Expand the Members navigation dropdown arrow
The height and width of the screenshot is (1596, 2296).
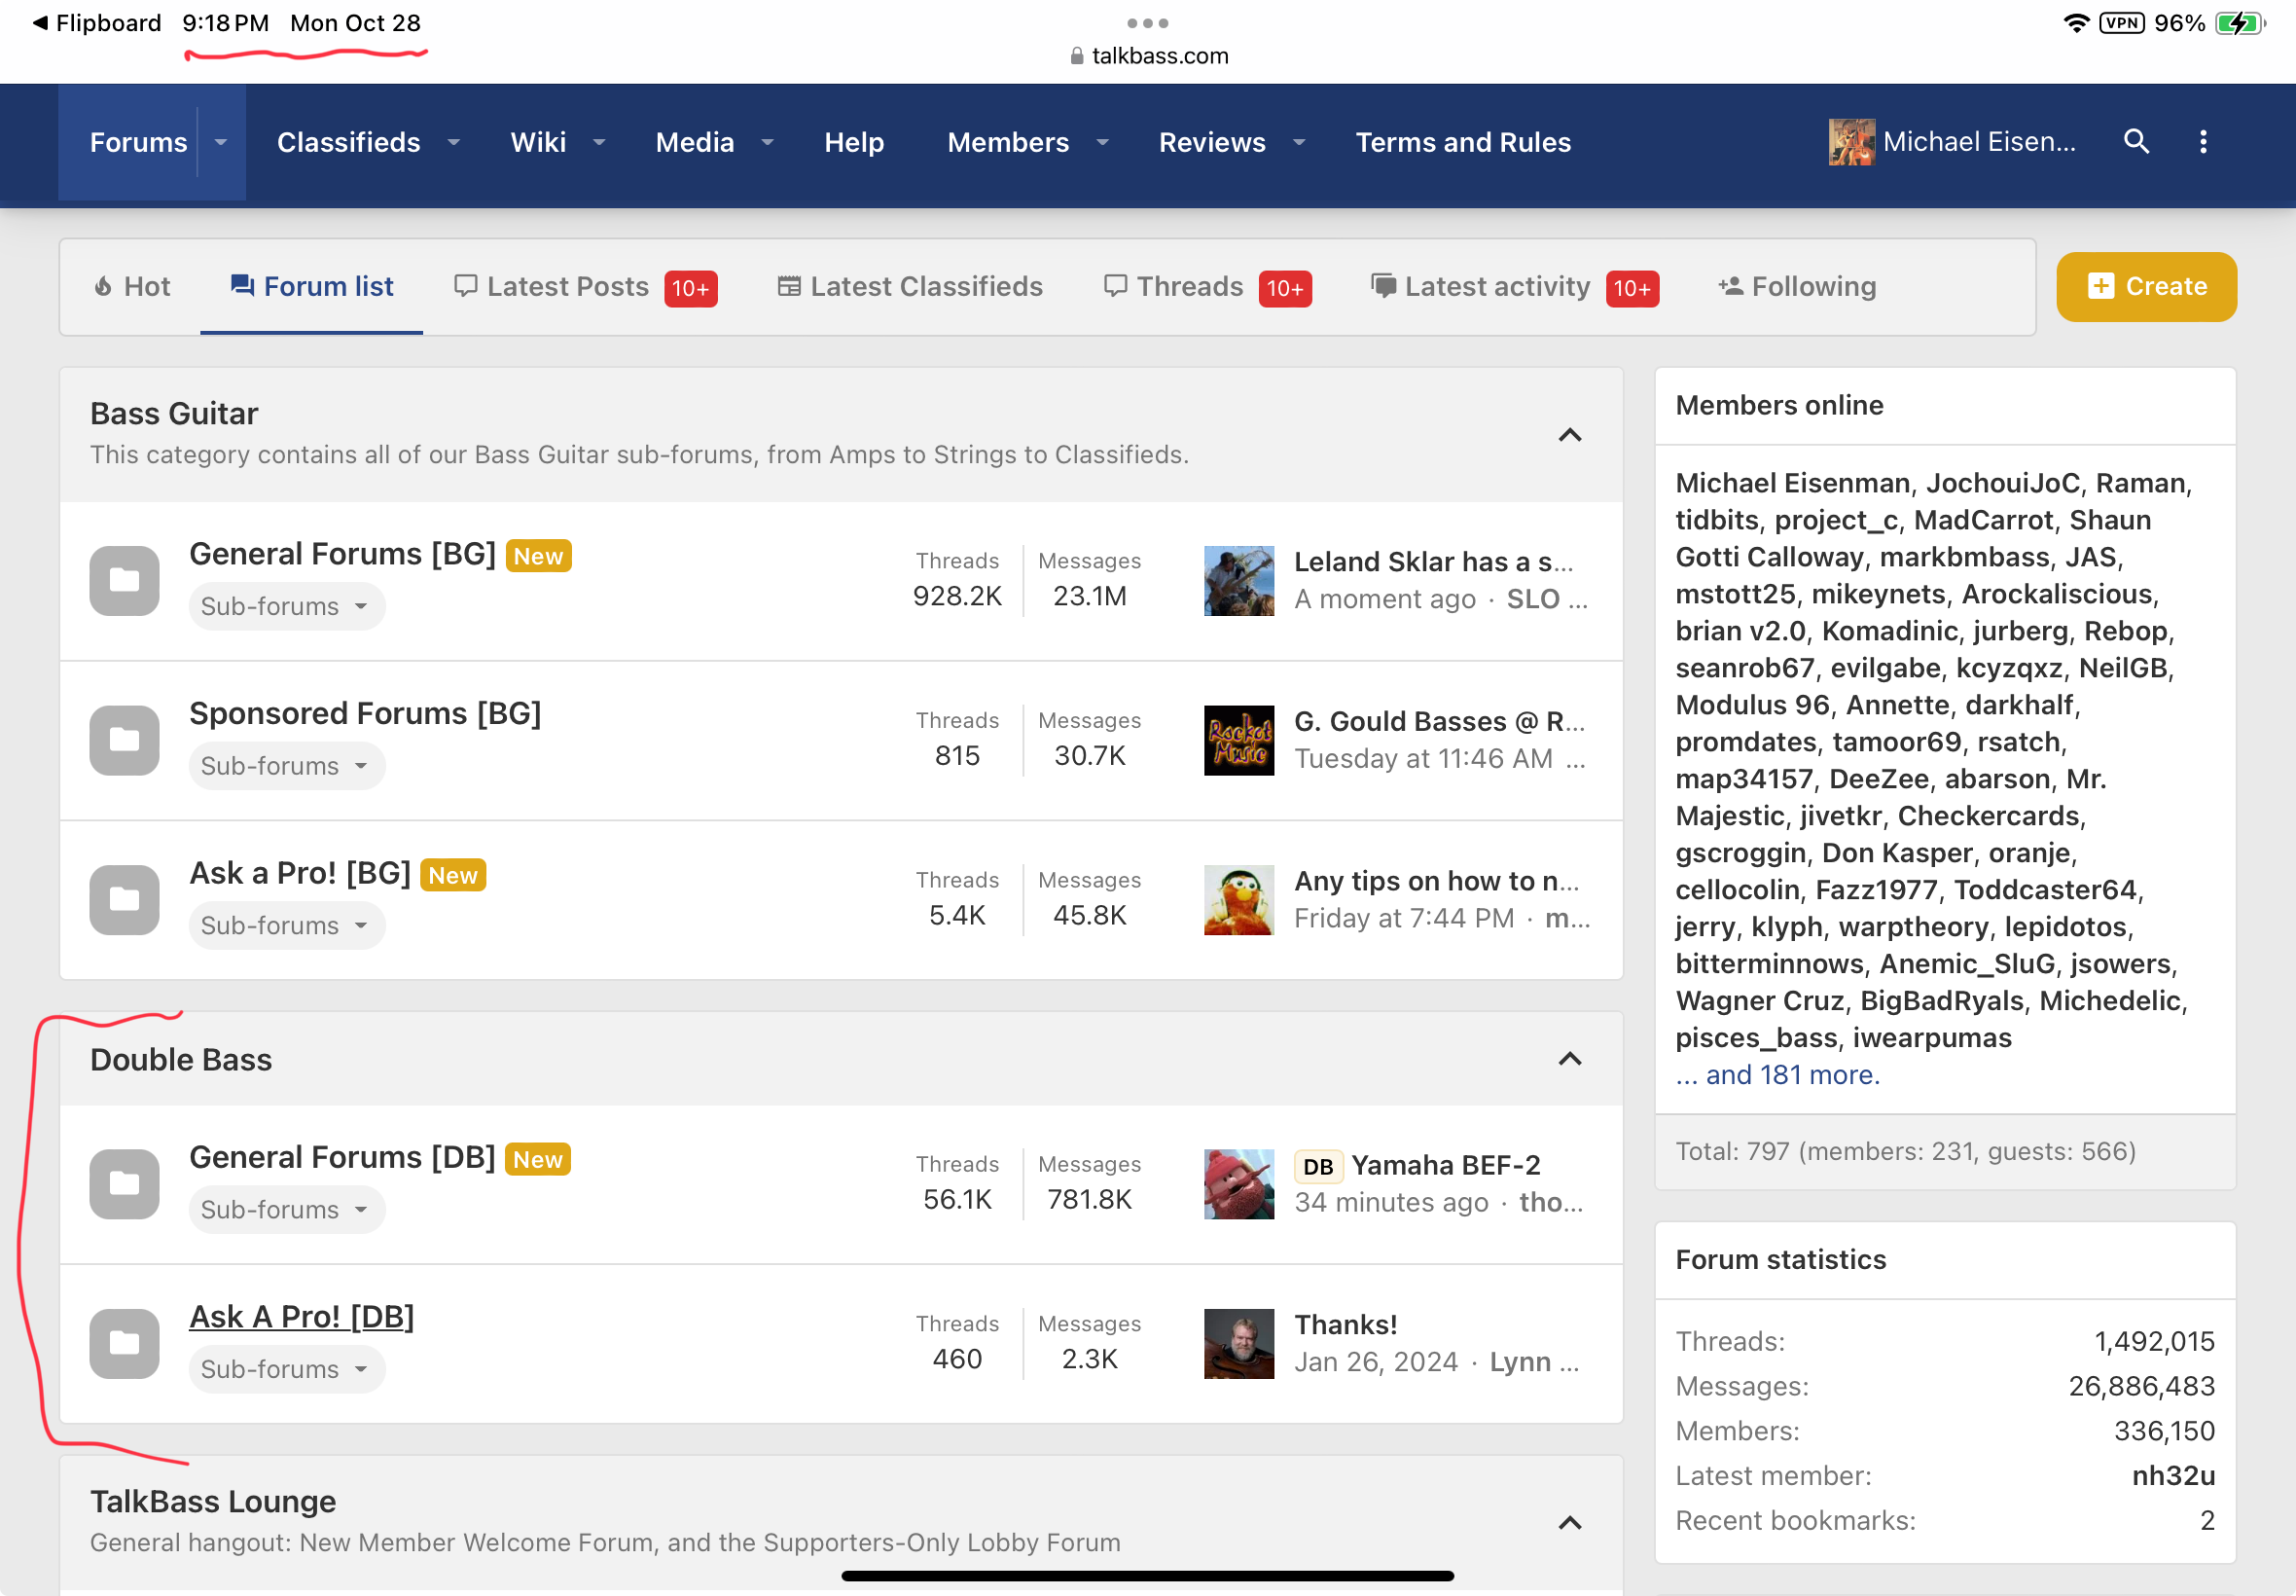coord(1101,142)
